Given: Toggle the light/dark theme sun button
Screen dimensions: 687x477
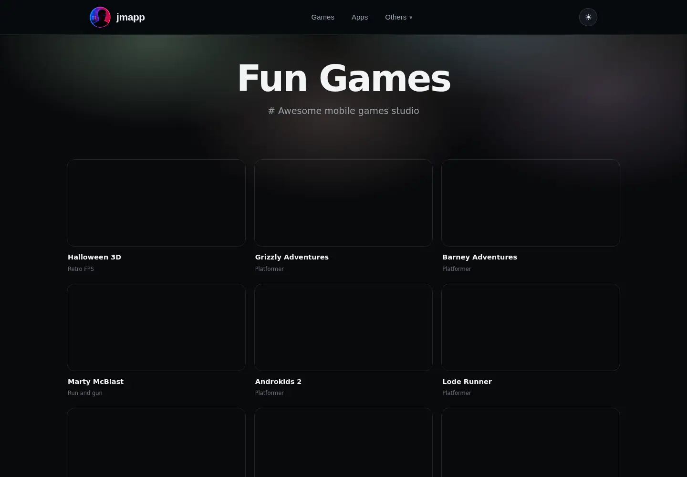Looking at the screenshot, I should (588, 17).
